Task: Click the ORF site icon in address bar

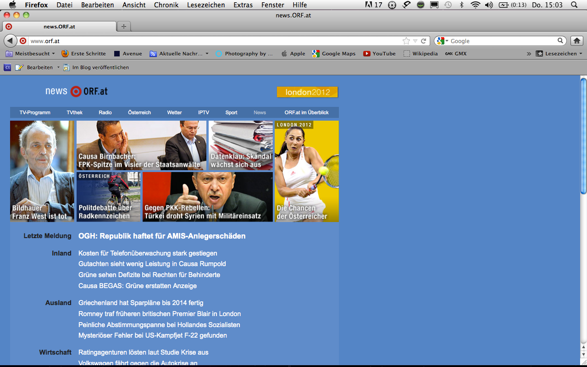Action: [23, 41]
